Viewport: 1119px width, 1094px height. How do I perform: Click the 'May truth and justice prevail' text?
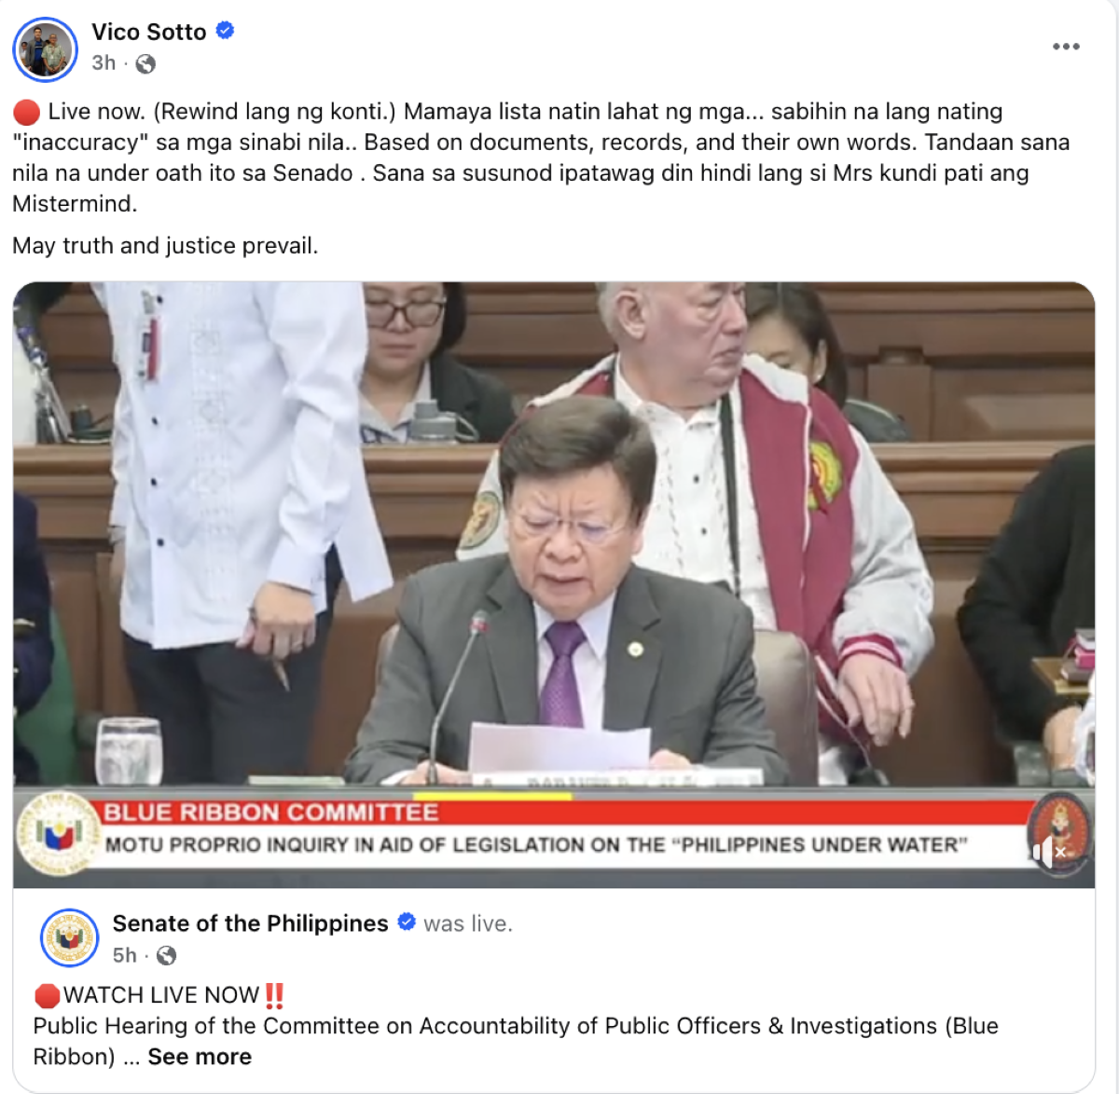[165, 246]
